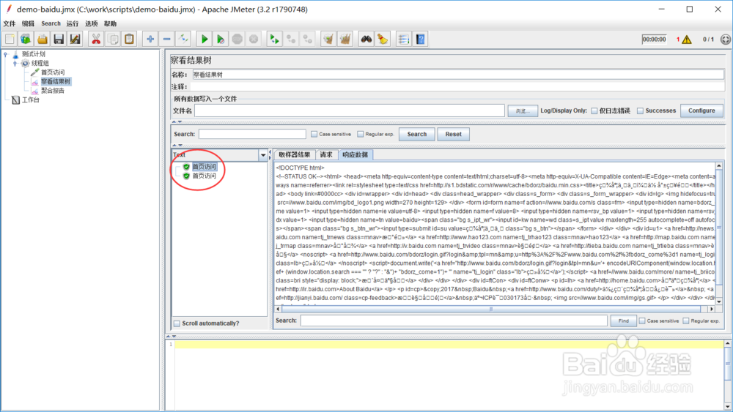Click the yellow warning triangle icon

(x=687, y=40)
